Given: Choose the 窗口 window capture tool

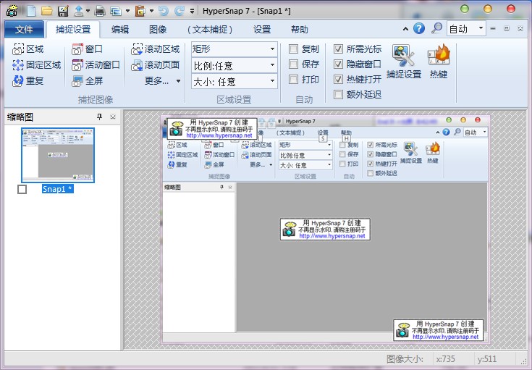Looking at the screenshot, I should pos(78,49).
